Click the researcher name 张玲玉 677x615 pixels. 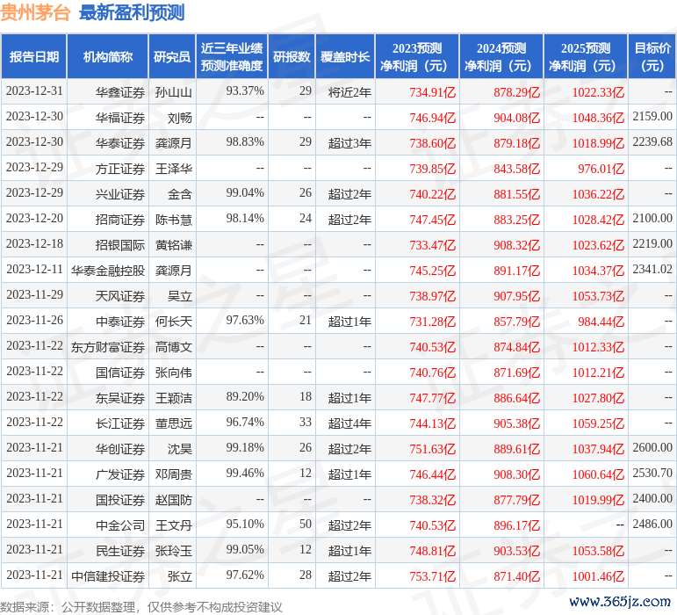174,551
